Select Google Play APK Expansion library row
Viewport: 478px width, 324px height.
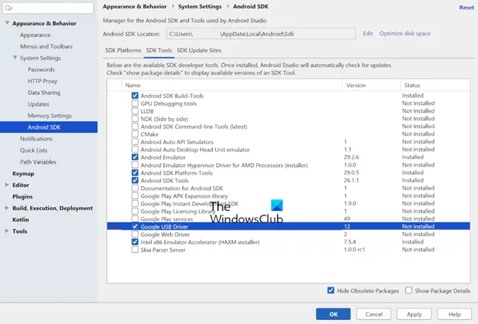(x=288, y=196)
